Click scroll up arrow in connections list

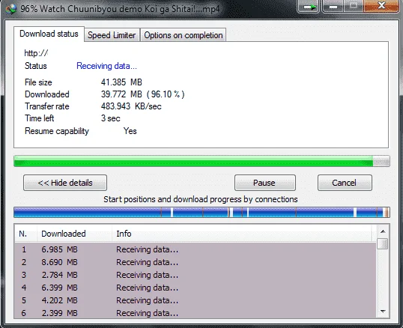point(383,231)
